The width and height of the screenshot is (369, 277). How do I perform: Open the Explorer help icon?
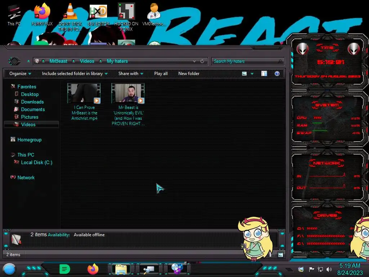tap(277, 74)
